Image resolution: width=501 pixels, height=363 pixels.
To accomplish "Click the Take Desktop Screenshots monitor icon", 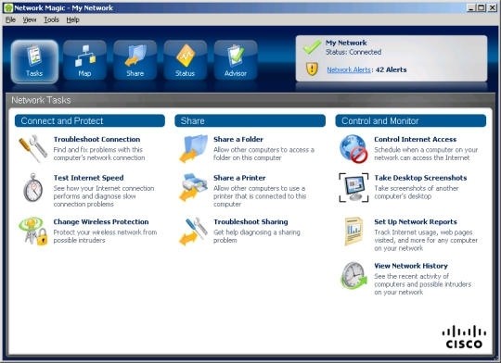I will pyautogui.click(x=353, y=188).
